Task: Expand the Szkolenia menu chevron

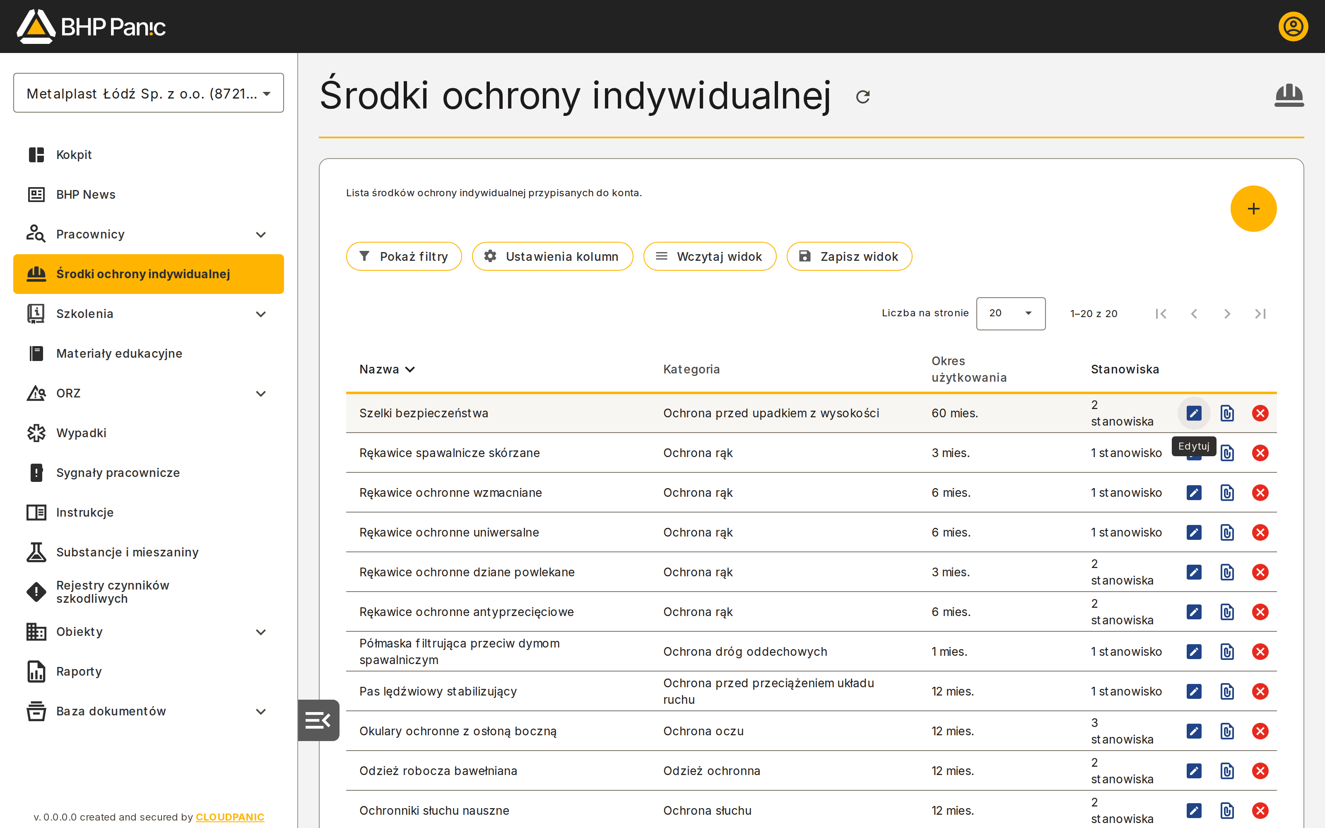Action: [261, 314]
